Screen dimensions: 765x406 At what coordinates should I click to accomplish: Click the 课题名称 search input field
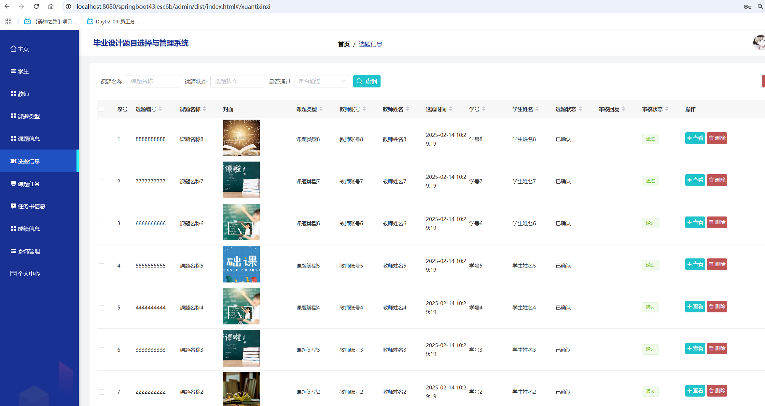tap(153, 81)
